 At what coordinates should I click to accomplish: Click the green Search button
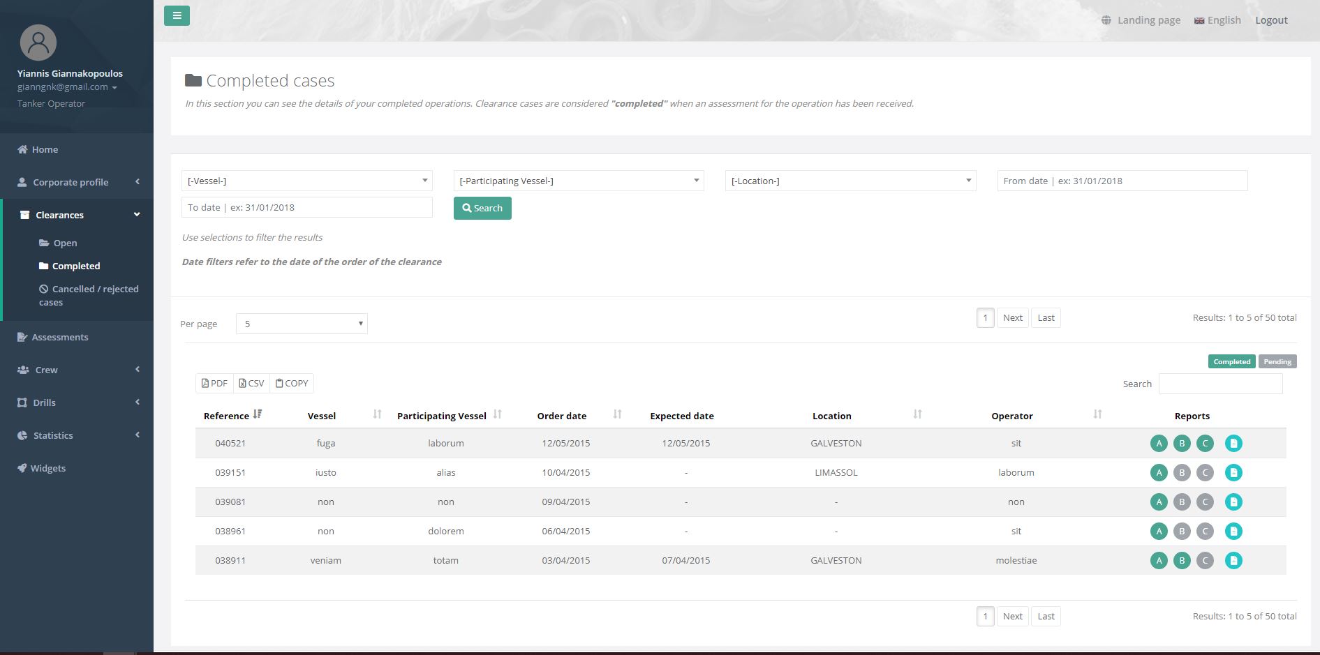pos(482,208)
